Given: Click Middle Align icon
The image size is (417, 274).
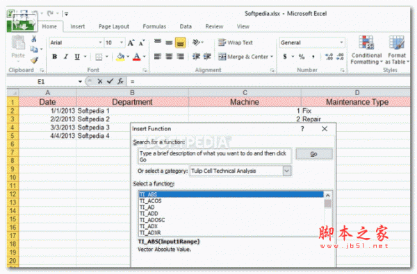Looking at the screenshot, I should 169,42.
